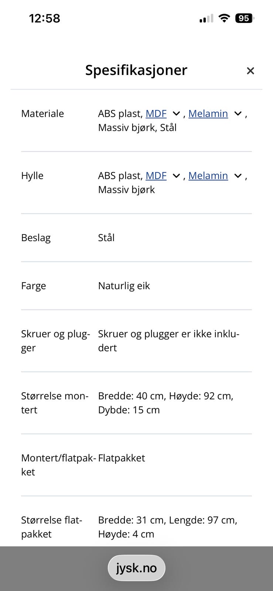Tap the Flatpakket value text
This screenshot has width=273, height=591.
(122, 458)
